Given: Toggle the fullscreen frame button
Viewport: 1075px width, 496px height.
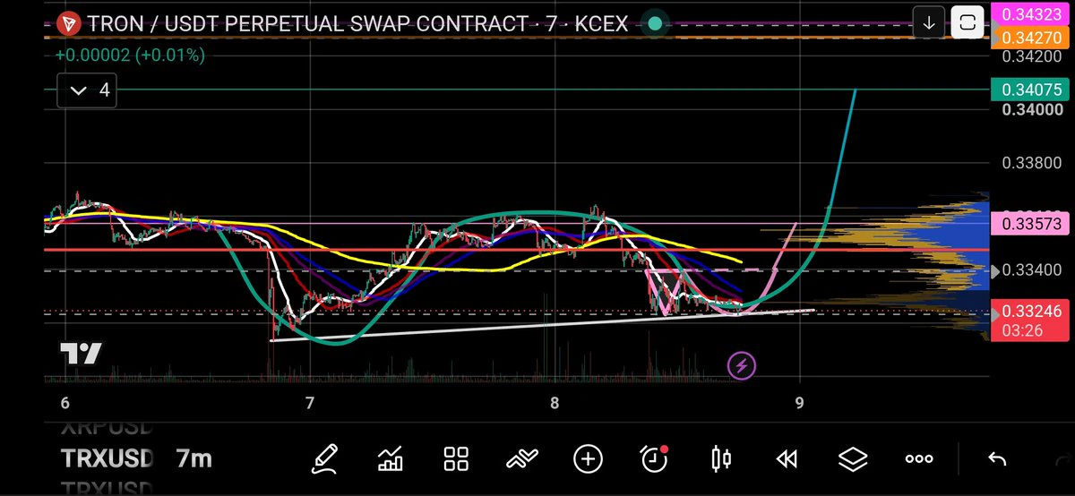Looking at the screenshot, I should (967, 23).
